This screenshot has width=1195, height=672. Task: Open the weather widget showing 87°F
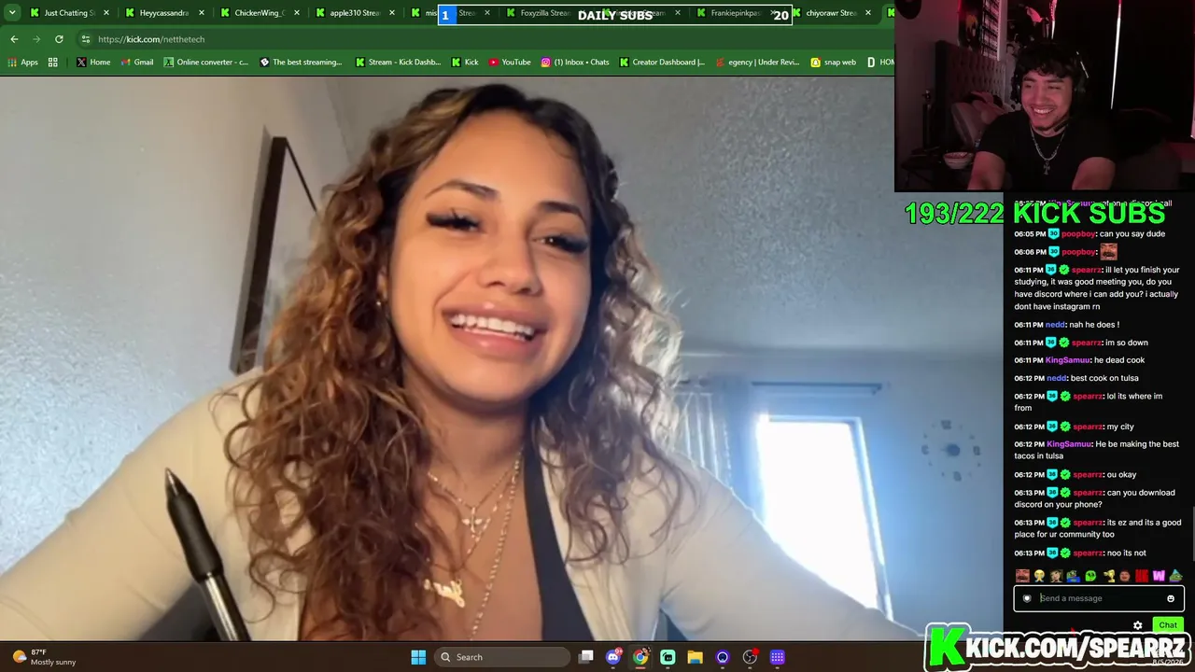(x=41, y=657)
